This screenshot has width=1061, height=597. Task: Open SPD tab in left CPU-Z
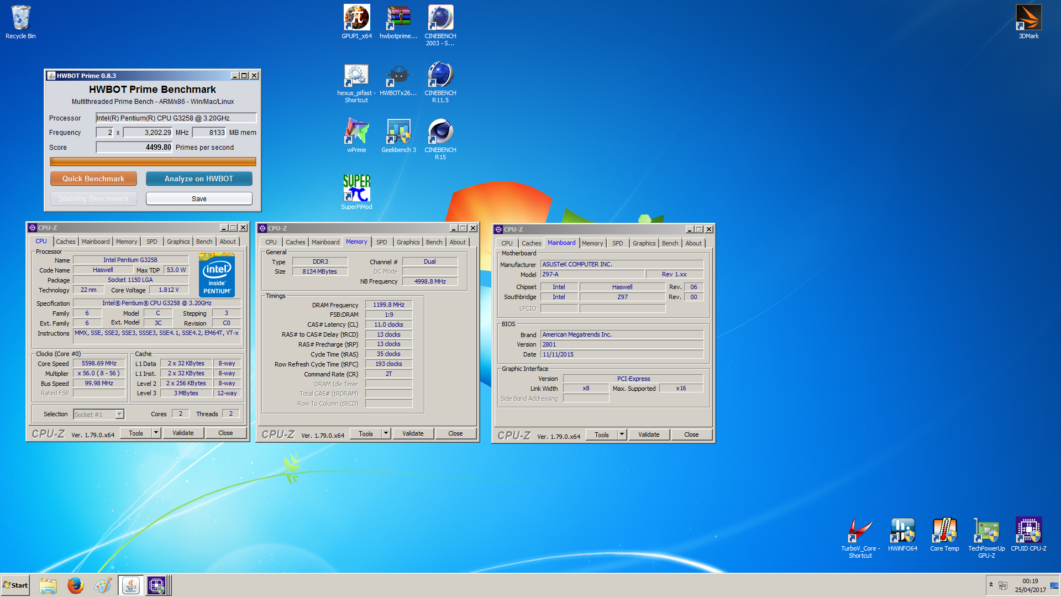coord(152,242)
